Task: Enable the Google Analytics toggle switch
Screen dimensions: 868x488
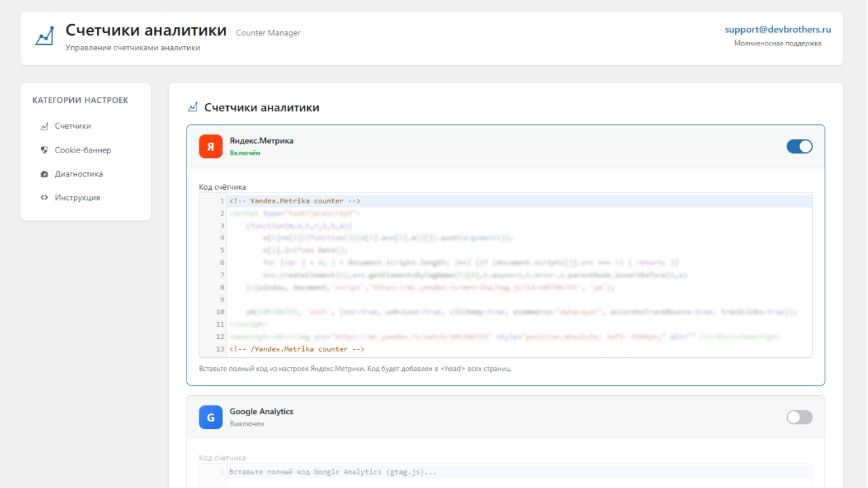Action: coord(800,417)
